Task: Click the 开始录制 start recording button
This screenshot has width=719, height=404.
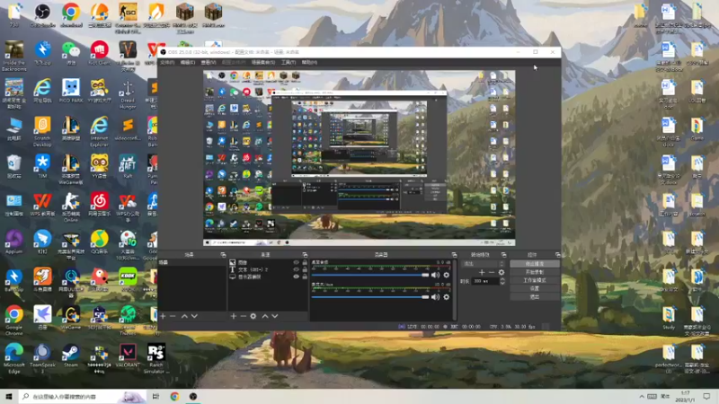Action: [535, 272]
